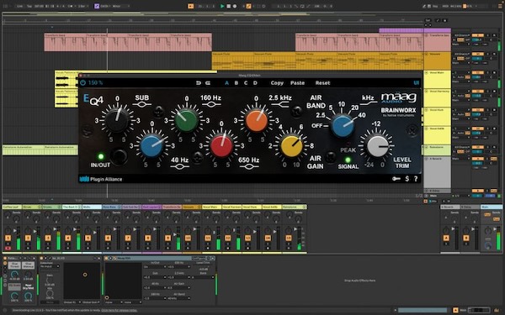Click the Maag Audio logo
Screen dimensions: 505x315
click(398, 97)
